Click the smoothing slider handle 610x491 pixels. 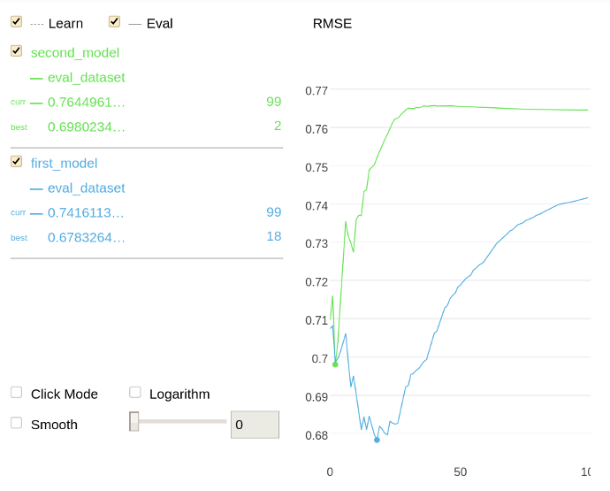pyautogui.click(x=134, y=422)
